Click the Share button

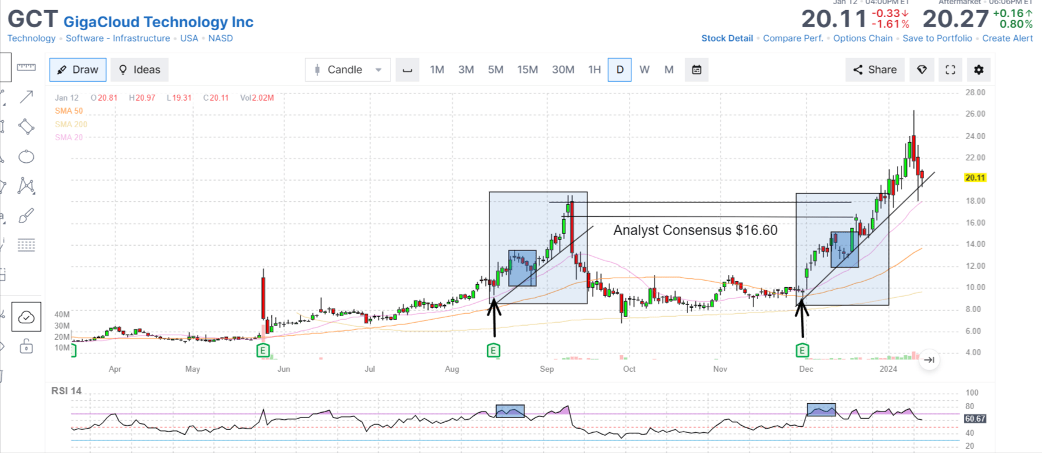pyautogui.click(x=875, y=70)
